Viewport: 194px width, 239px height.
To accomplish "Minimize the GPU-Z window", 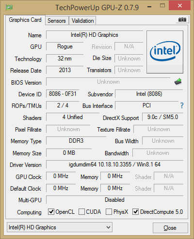I will click(x=149, y=7).
